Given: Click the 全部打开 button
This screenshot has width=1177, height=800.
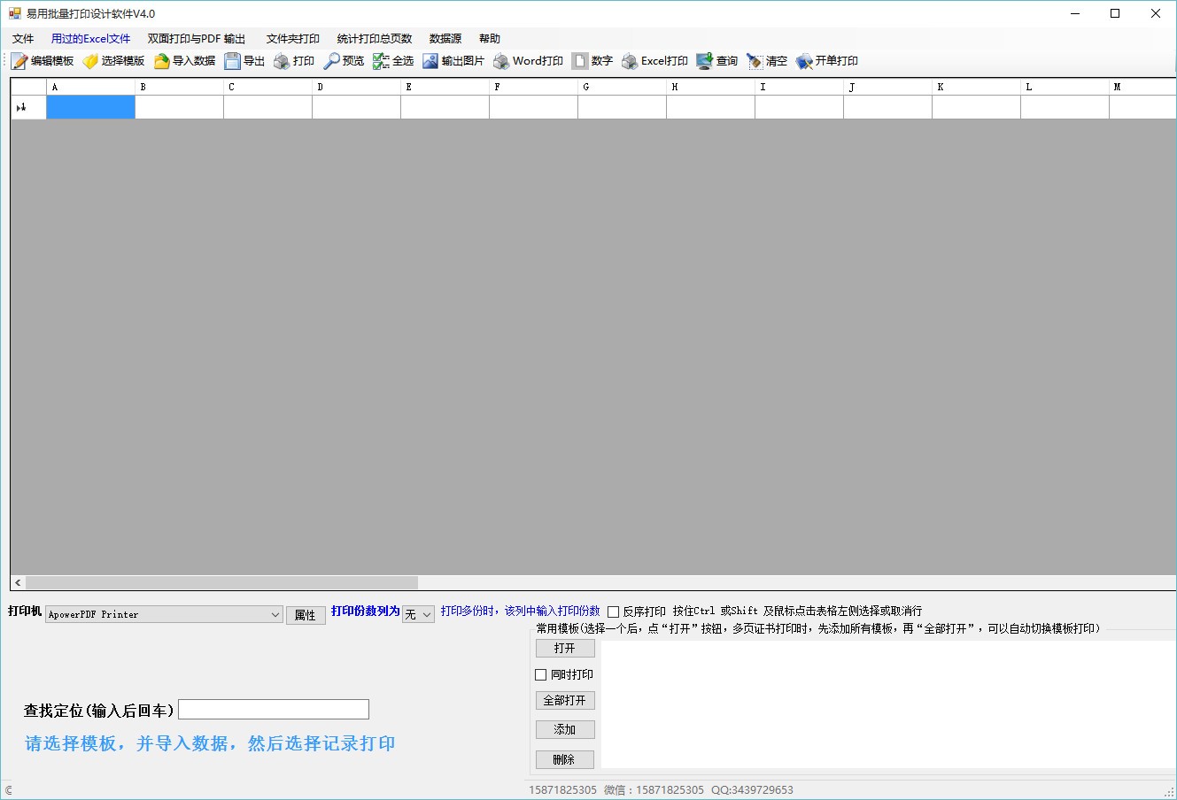Looking at the screenshot, I should pyautogui.click(x=565, y=700).
